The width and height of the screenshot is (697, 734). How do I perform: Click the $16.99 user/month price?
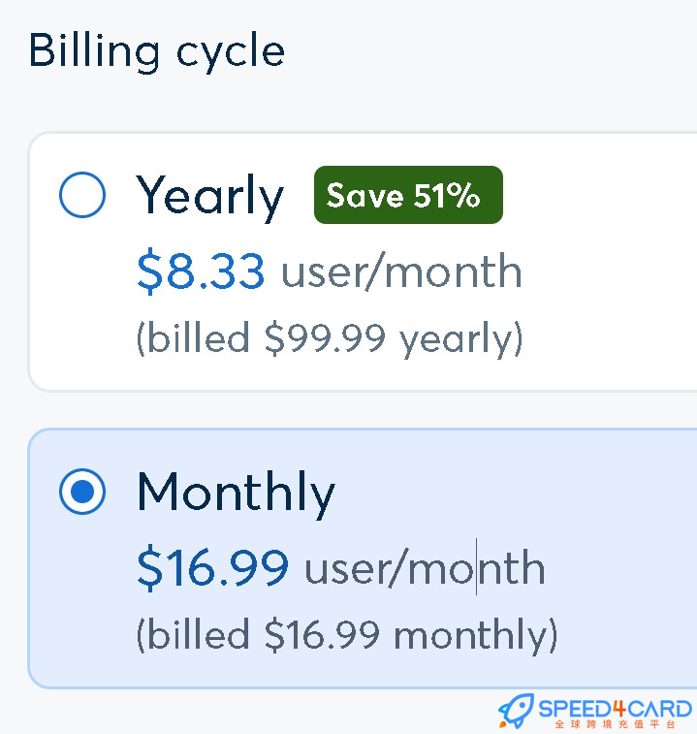(x=341, y=568)
